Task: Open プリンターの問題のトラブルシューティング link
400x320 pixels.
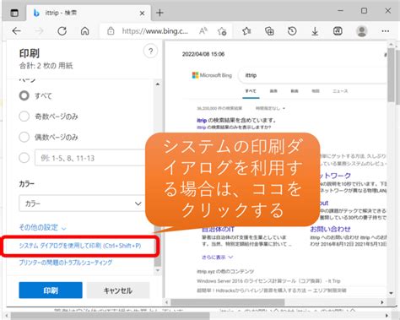Action: (x=66, y=263)
